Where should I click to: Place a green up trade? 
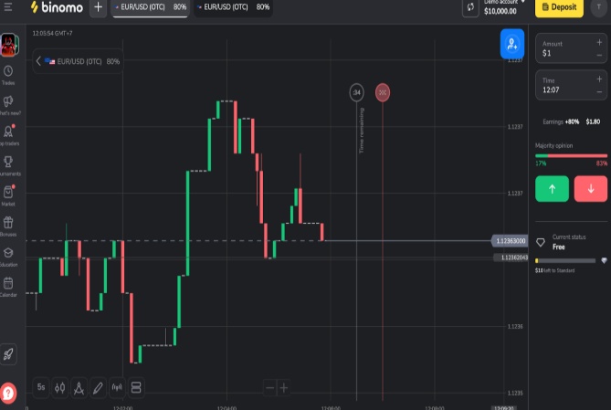(552, 188)
